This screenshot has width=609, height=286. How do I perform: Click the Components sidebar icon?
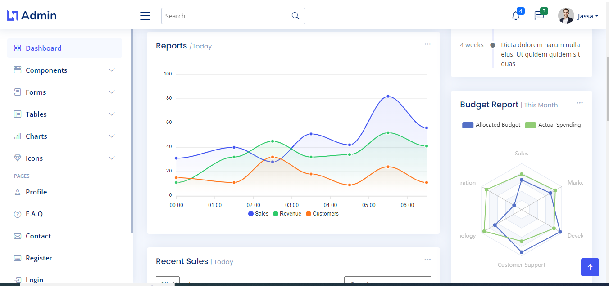(18, 70)
